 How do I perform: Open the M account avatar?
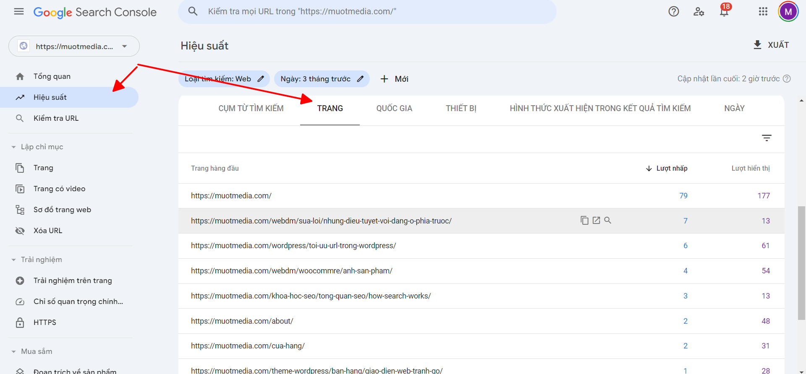pos(788,12)
